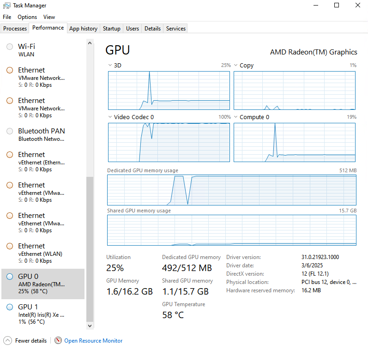Click the Bluetooth PAN circle icon

pos(10,131)
